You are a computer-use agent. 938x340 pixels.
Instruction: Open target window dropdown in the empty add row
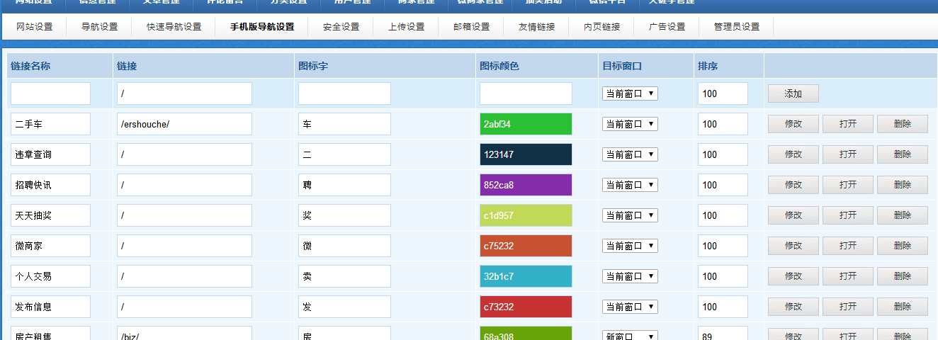(630, 93)
